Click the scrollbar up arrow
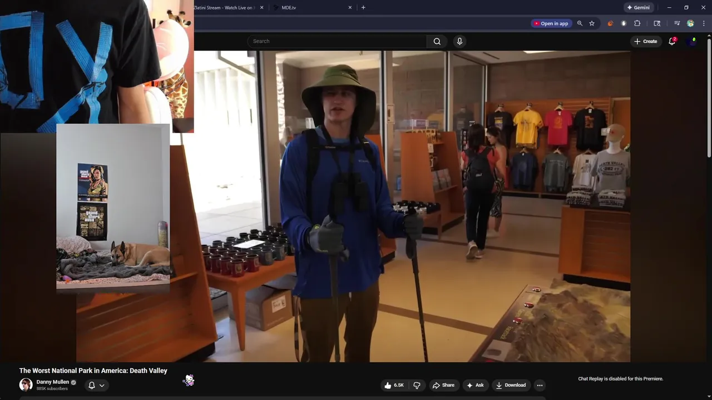 tap(709, 36)
